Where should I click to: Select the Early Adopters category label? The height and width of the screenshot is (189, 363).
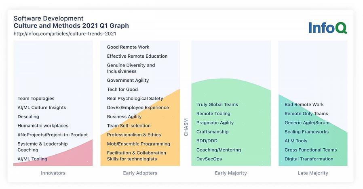click(140, 173)
